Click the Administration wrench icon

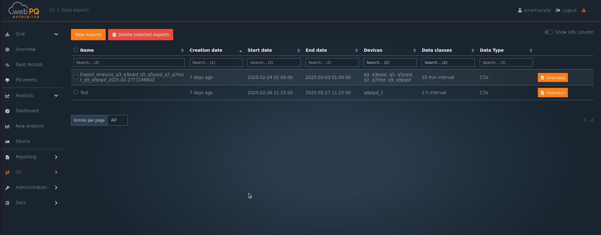tap(8, 188)
